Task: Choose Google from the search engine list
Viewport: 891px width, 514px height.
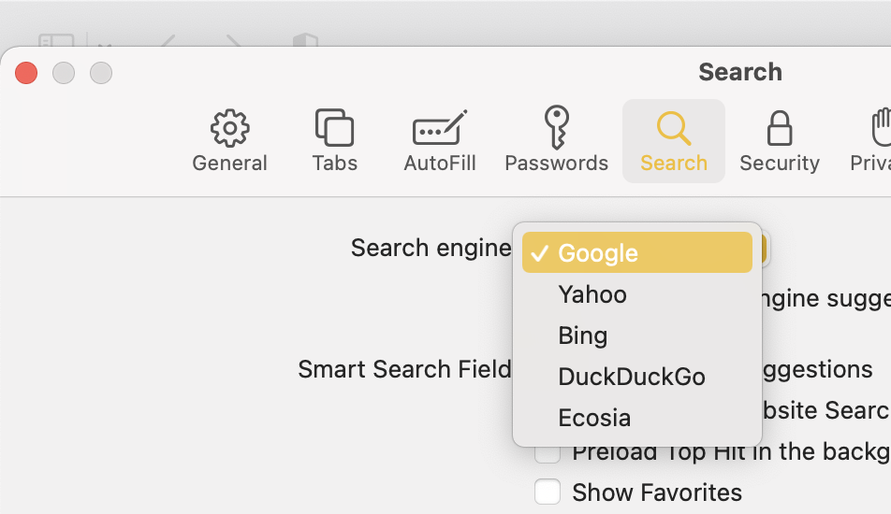Action: 636,252
